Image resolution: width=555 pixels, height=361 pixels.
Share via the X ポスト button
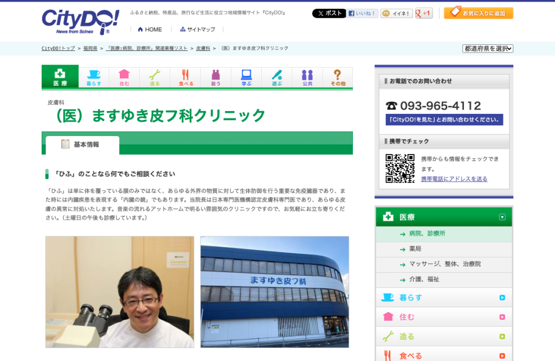329,14
